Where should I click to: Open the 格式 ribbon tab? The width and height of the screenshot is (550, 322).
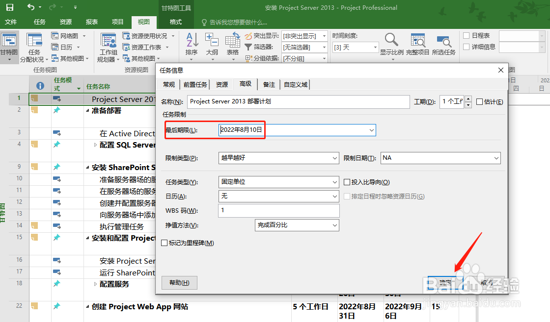pyautogui.click(x=176, y=22)
